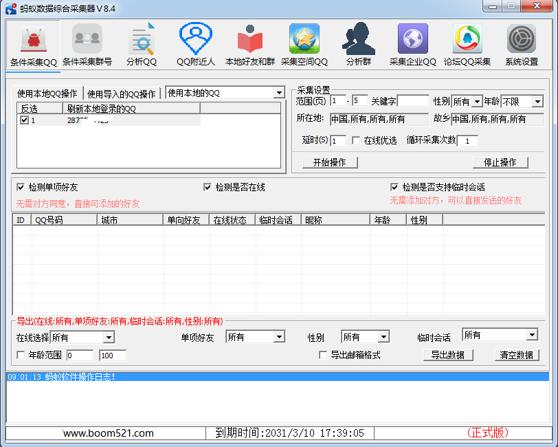Expand the 临时会话 export dropdown
558x447 pixels.
[x=532, y=335]
